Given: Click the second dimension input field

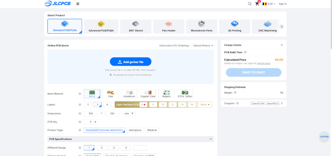Looking at the screenshot, I should tap(112, 114).
